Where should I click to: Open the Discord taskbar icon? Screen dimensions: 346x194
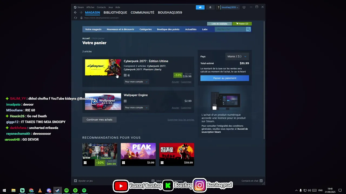49,190
